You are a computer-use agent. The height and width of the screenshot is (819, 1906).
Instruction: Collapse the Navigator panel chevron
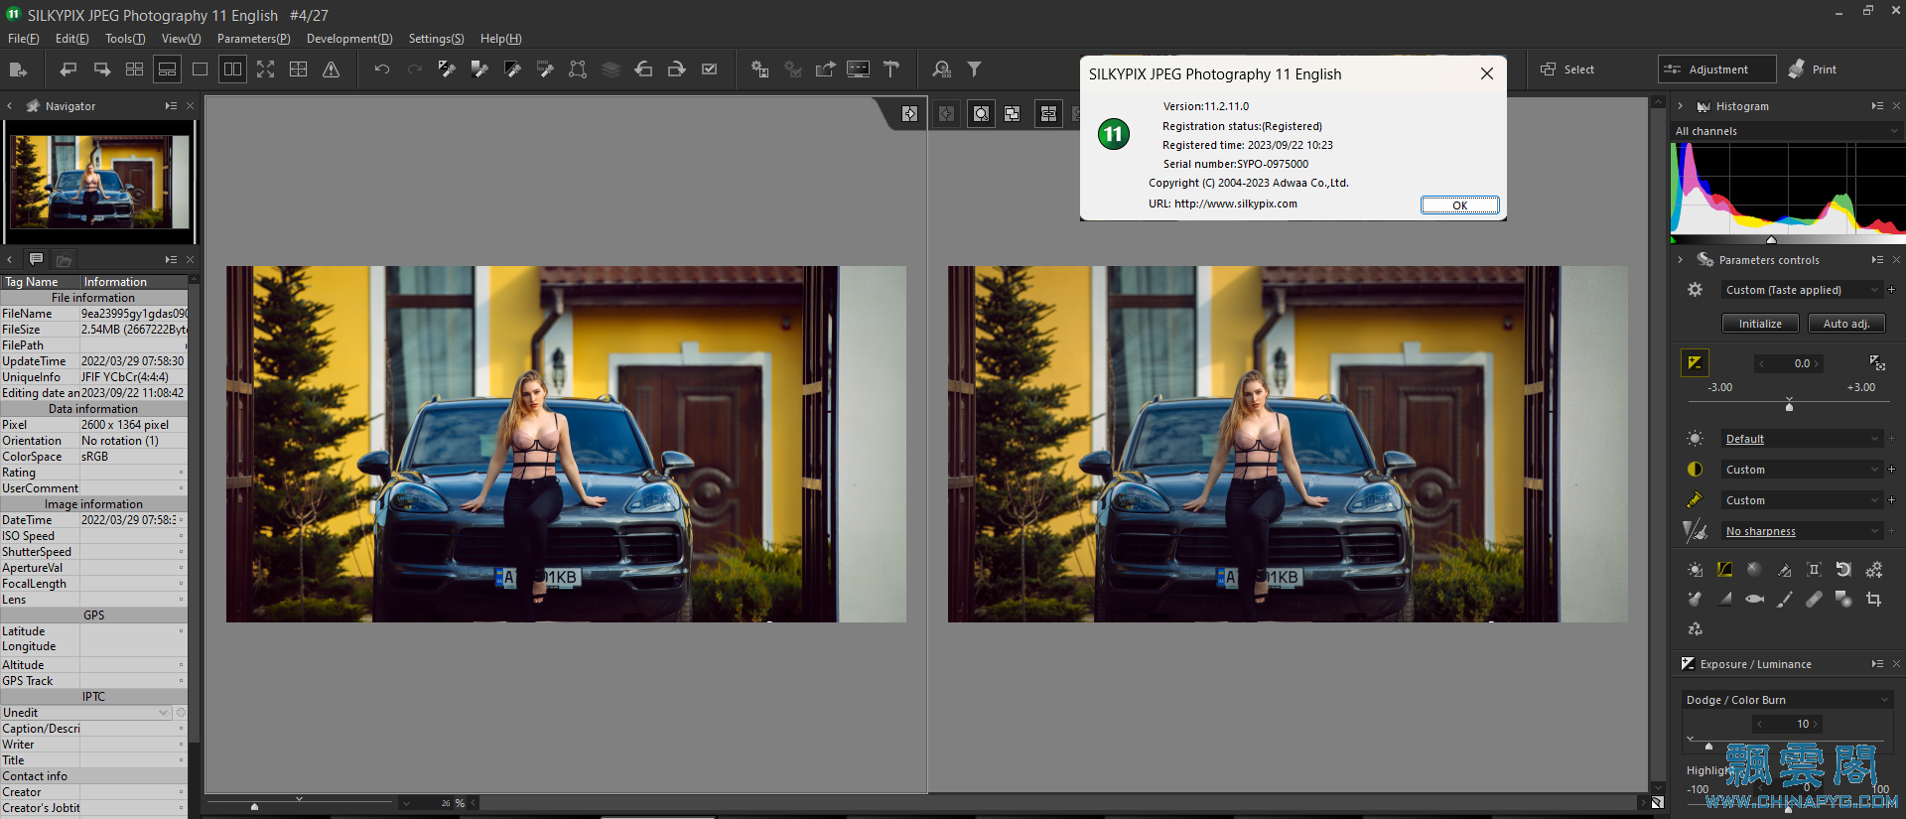9,106
